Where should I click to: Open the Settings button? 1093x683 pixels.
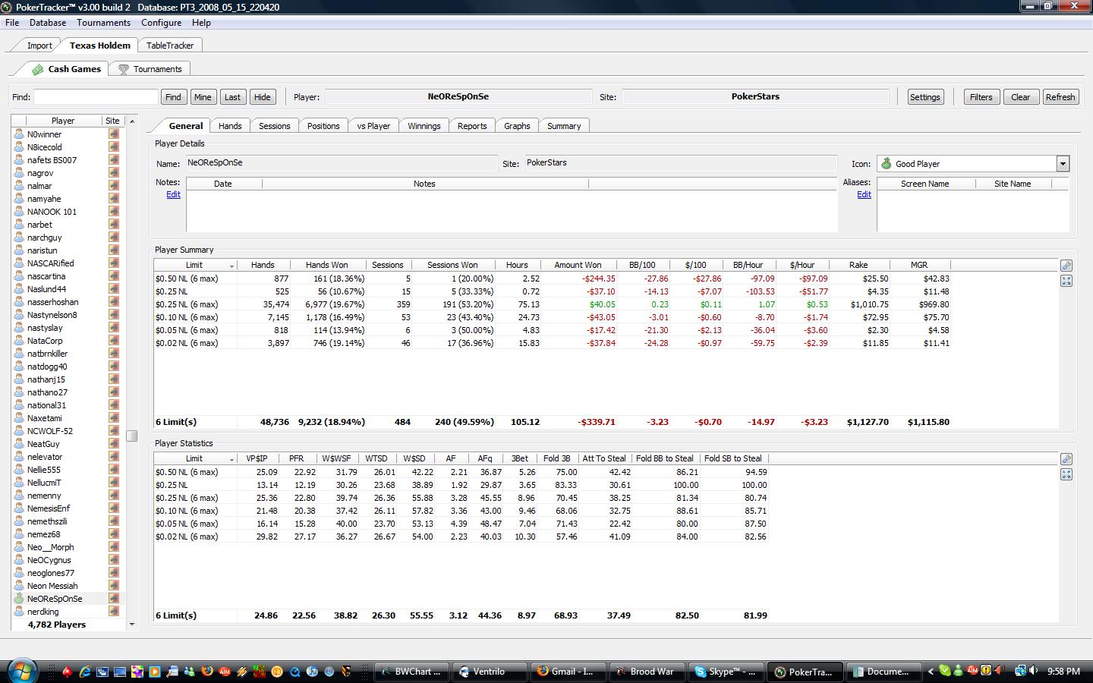pos(925,97)
